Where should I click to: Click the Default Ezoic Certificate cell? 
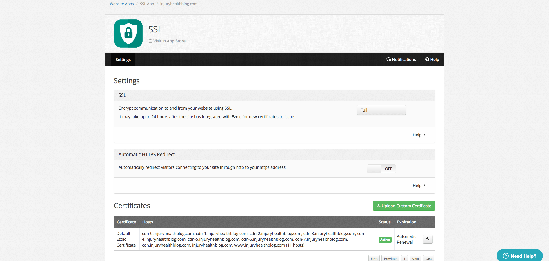click(x=126, y=239)
